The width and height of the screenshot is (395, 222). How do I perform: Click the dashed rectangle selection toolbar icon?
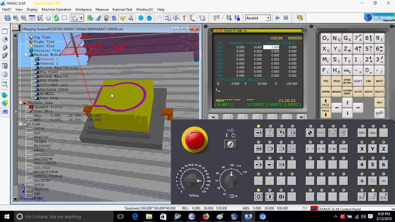[x=64, y=18]
